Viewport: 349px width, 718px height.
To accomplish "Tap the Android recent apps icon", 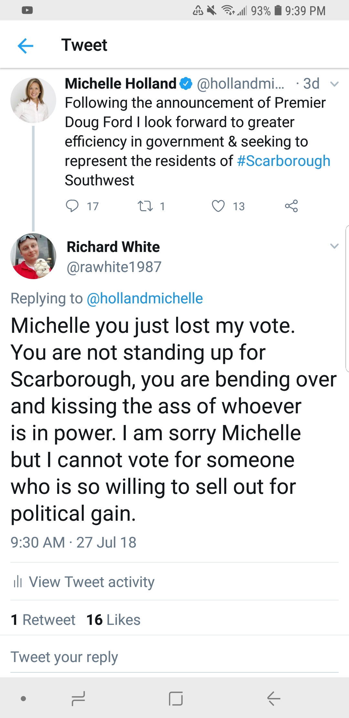I will pyautogui.click(x=78, y=698).
